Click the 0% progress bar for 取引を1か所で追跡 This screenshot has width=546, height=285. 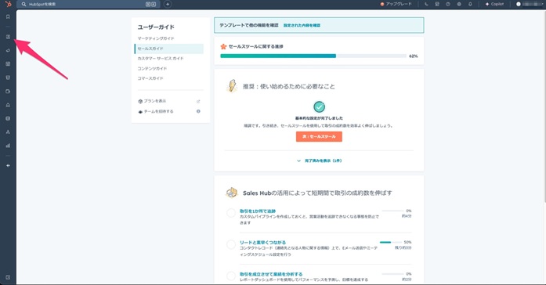392,211
